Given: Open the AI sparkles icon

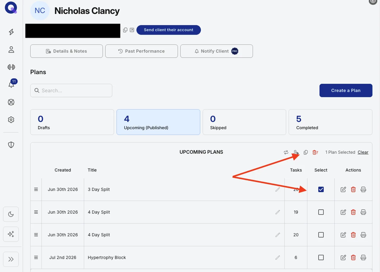Looking at the screenshot, I should (11, 234).
